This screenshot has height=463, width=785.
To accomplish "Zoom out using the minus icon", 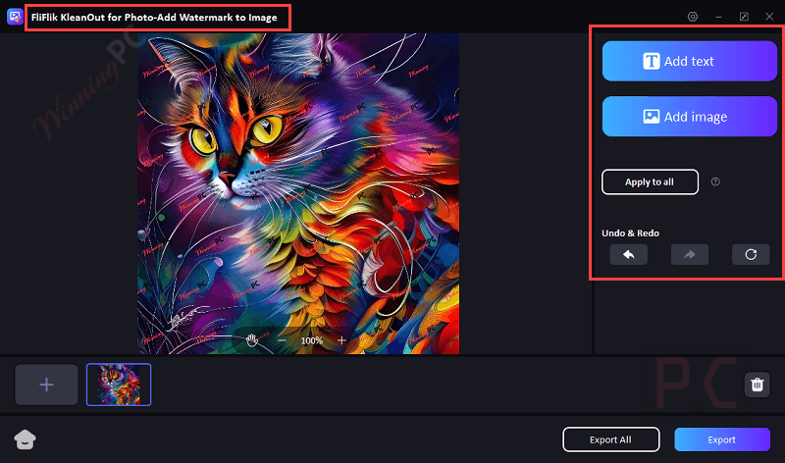I will pos(282,339).
